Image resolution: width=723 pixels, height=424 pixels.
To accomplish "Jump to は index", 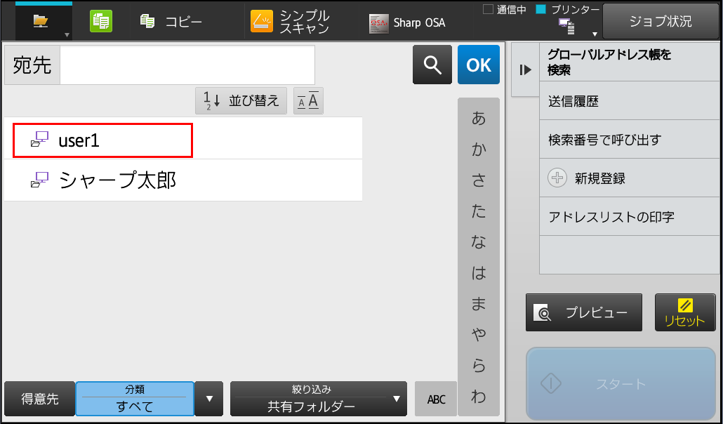I will click(479, 273).
